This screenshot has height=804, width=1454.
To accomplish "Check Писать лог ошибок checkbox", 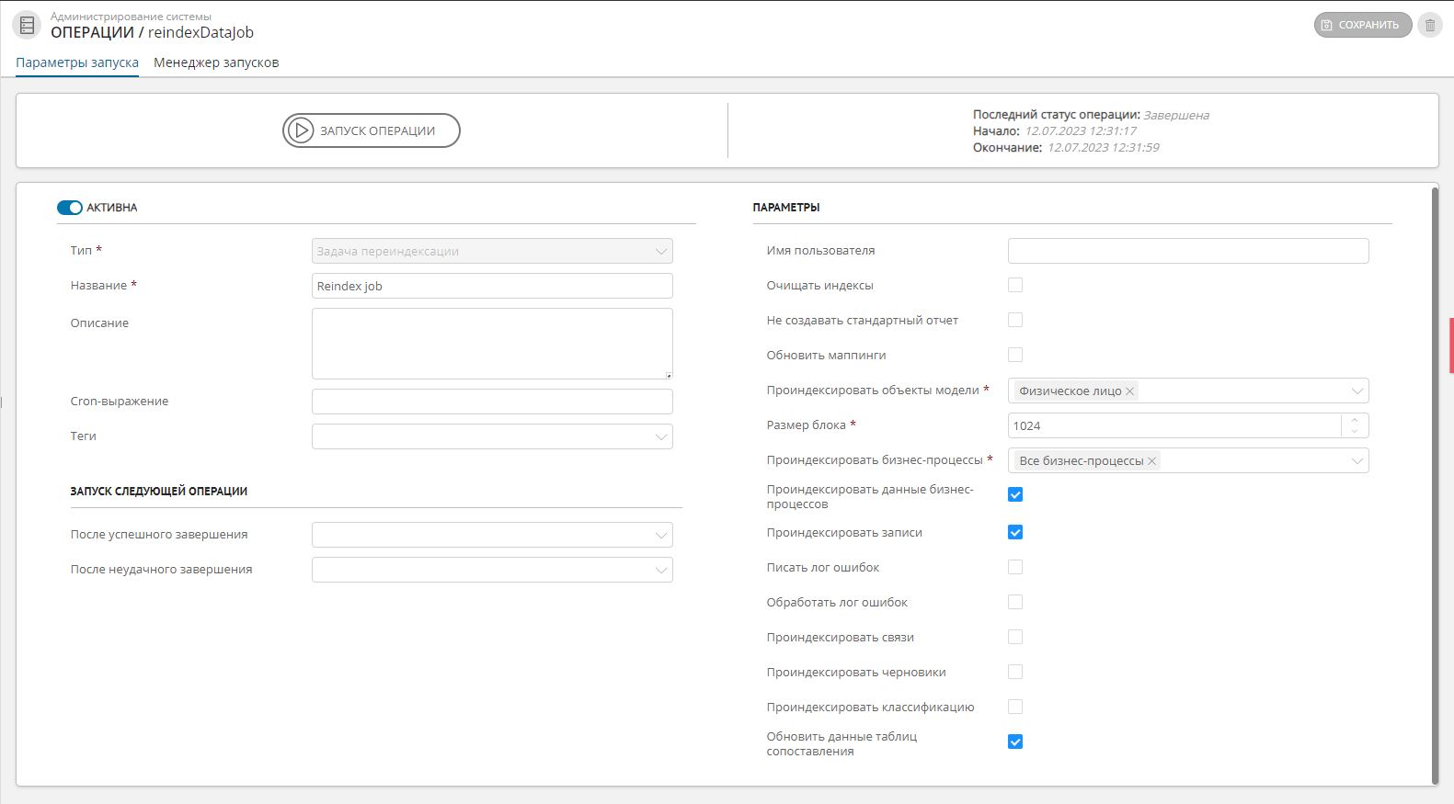I will click(1015, 567).
